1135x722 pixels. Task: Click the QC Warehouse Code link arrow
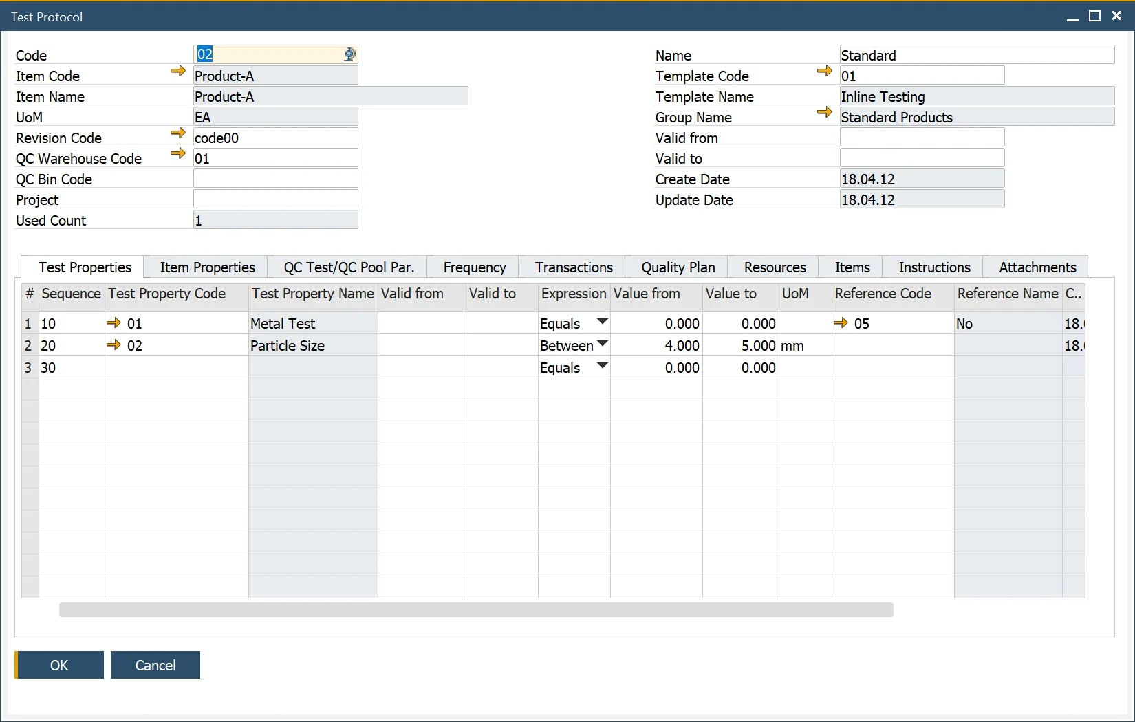(x=177, y=153)
